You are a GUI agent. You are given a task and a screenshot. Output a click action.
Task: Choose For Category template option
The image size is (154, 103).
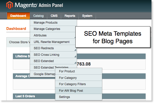coord(79,78)
